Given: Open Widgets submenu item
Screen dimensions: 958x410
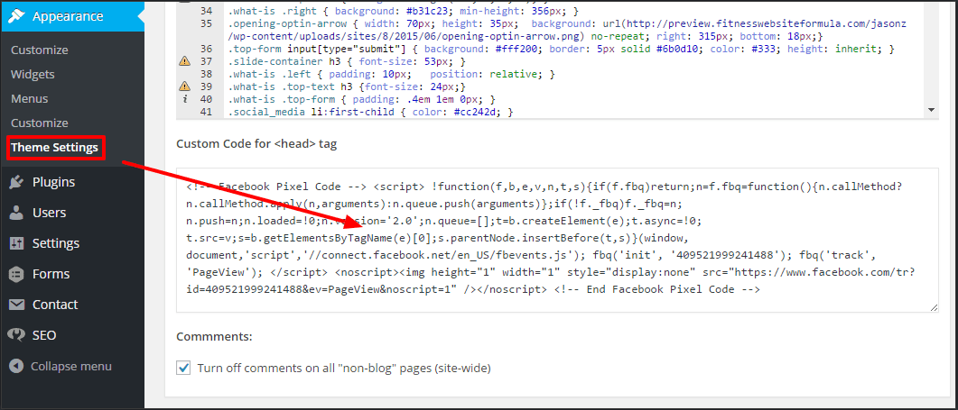Looking at the screenshot, I should click(33, 75).
